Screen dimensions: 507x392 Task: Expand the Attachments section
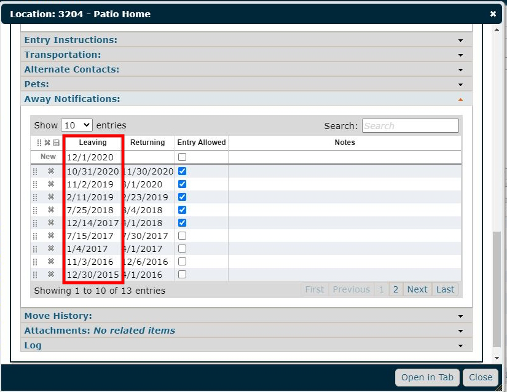246,331
